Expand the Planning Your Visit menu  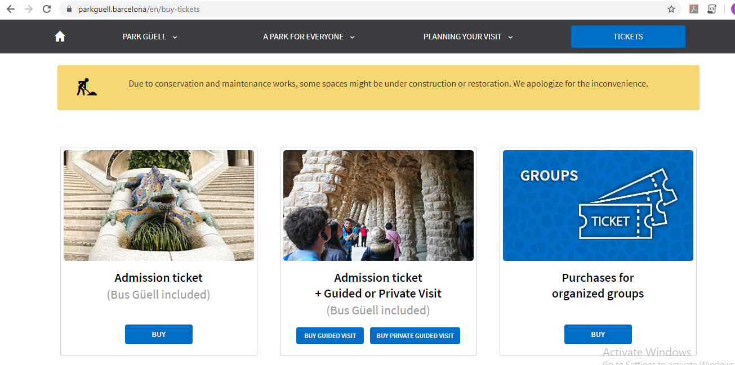point(468,37)
